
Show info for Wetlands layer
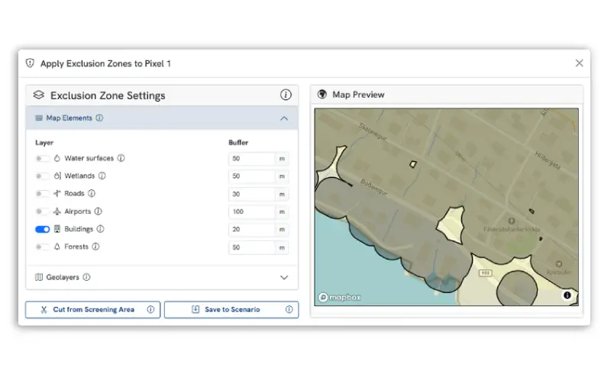click(102, 176)
